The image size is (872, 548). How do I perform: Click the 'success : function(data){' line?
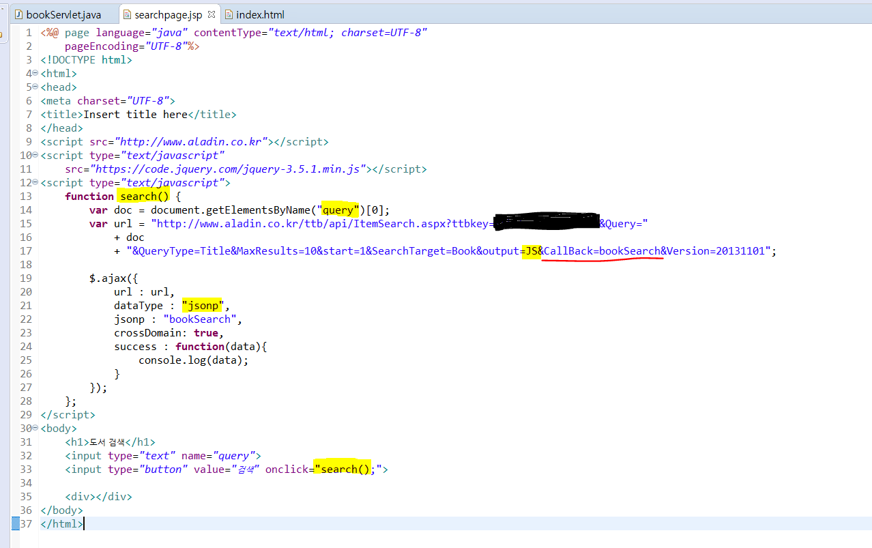coord(190,347)
